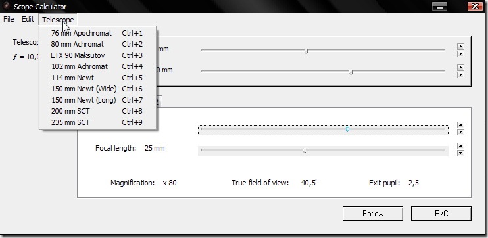Close the open Telescope menu

click(x=58, y=20)
